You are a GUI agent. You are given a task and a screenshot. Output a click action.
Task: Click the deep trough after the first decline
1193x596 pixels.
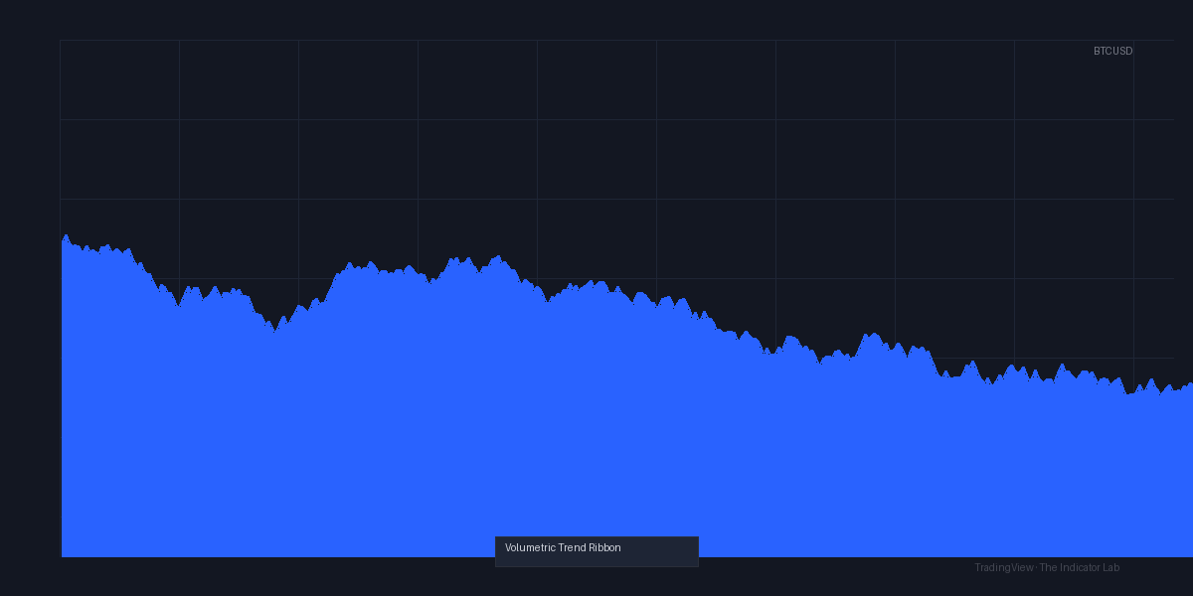tap(274, 330)
